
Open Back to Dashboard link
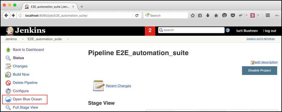28,49
